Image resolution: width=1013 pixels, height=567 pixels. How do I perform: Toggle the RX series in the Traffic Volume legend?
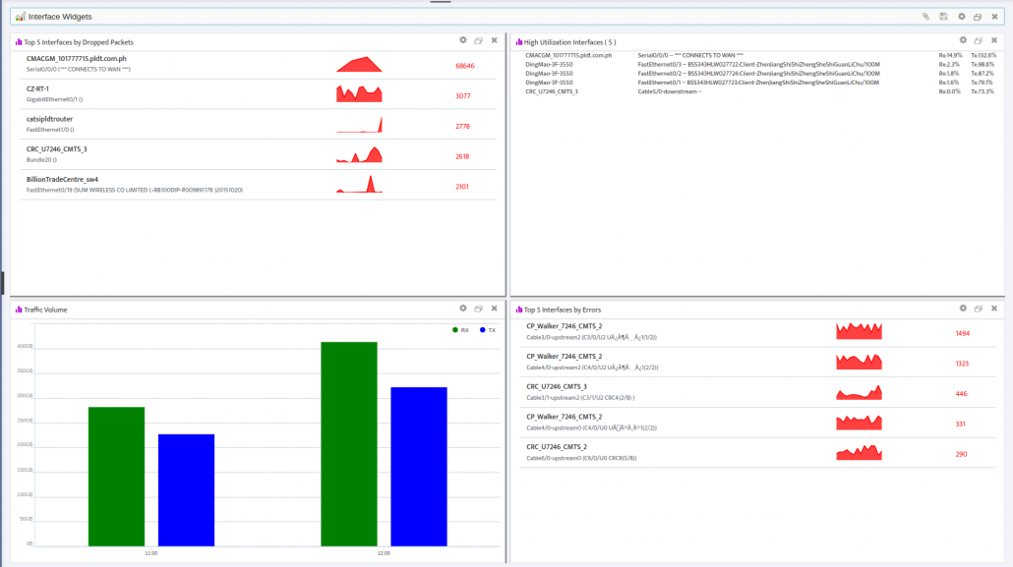[x=464, y=330]
